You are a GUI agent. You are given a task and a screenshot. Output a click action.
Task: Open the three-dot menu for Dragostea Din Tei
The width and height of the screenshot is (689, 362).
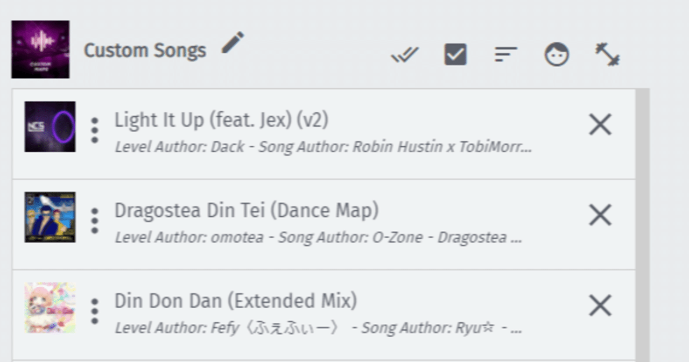[x=95, y=221]
